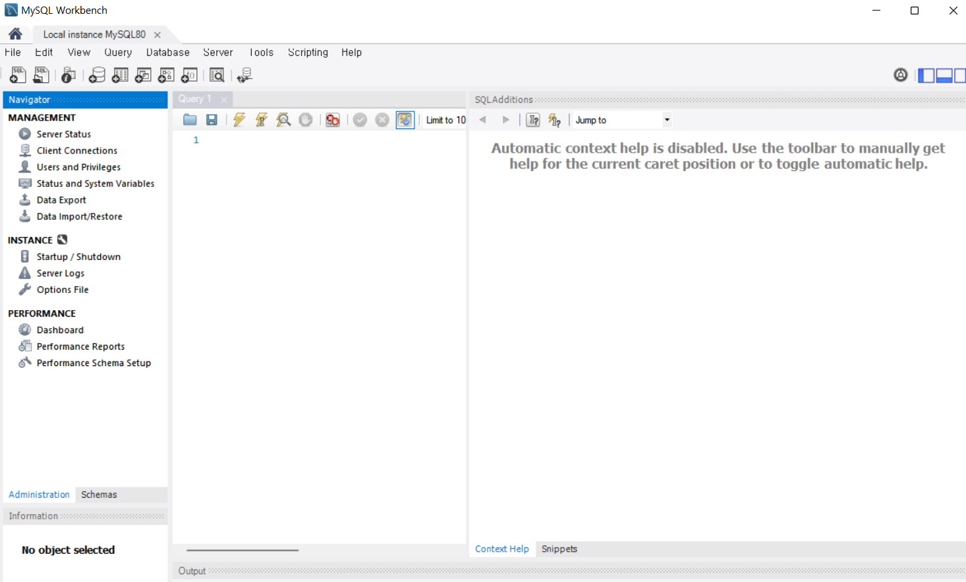The image size is (966, 582).
Task: Go forward in context help
Action: point(505,120)
